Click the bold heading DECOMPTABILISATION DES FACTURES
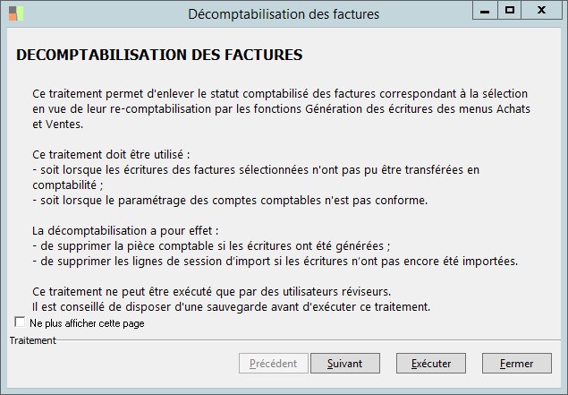 (159, 55)
